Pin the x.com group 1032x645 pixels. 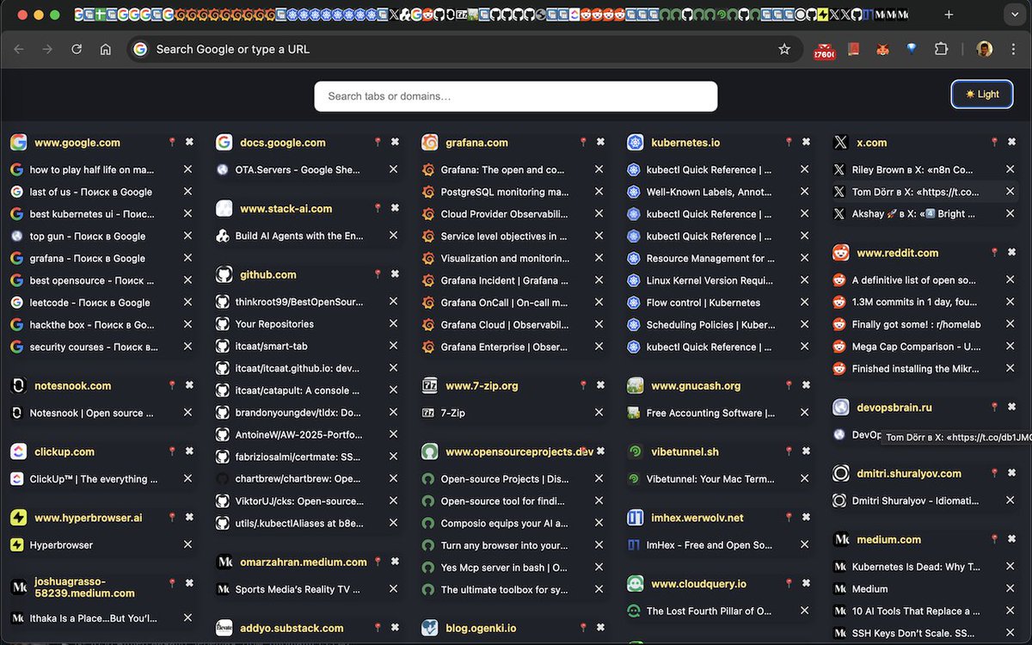point(994,142)
